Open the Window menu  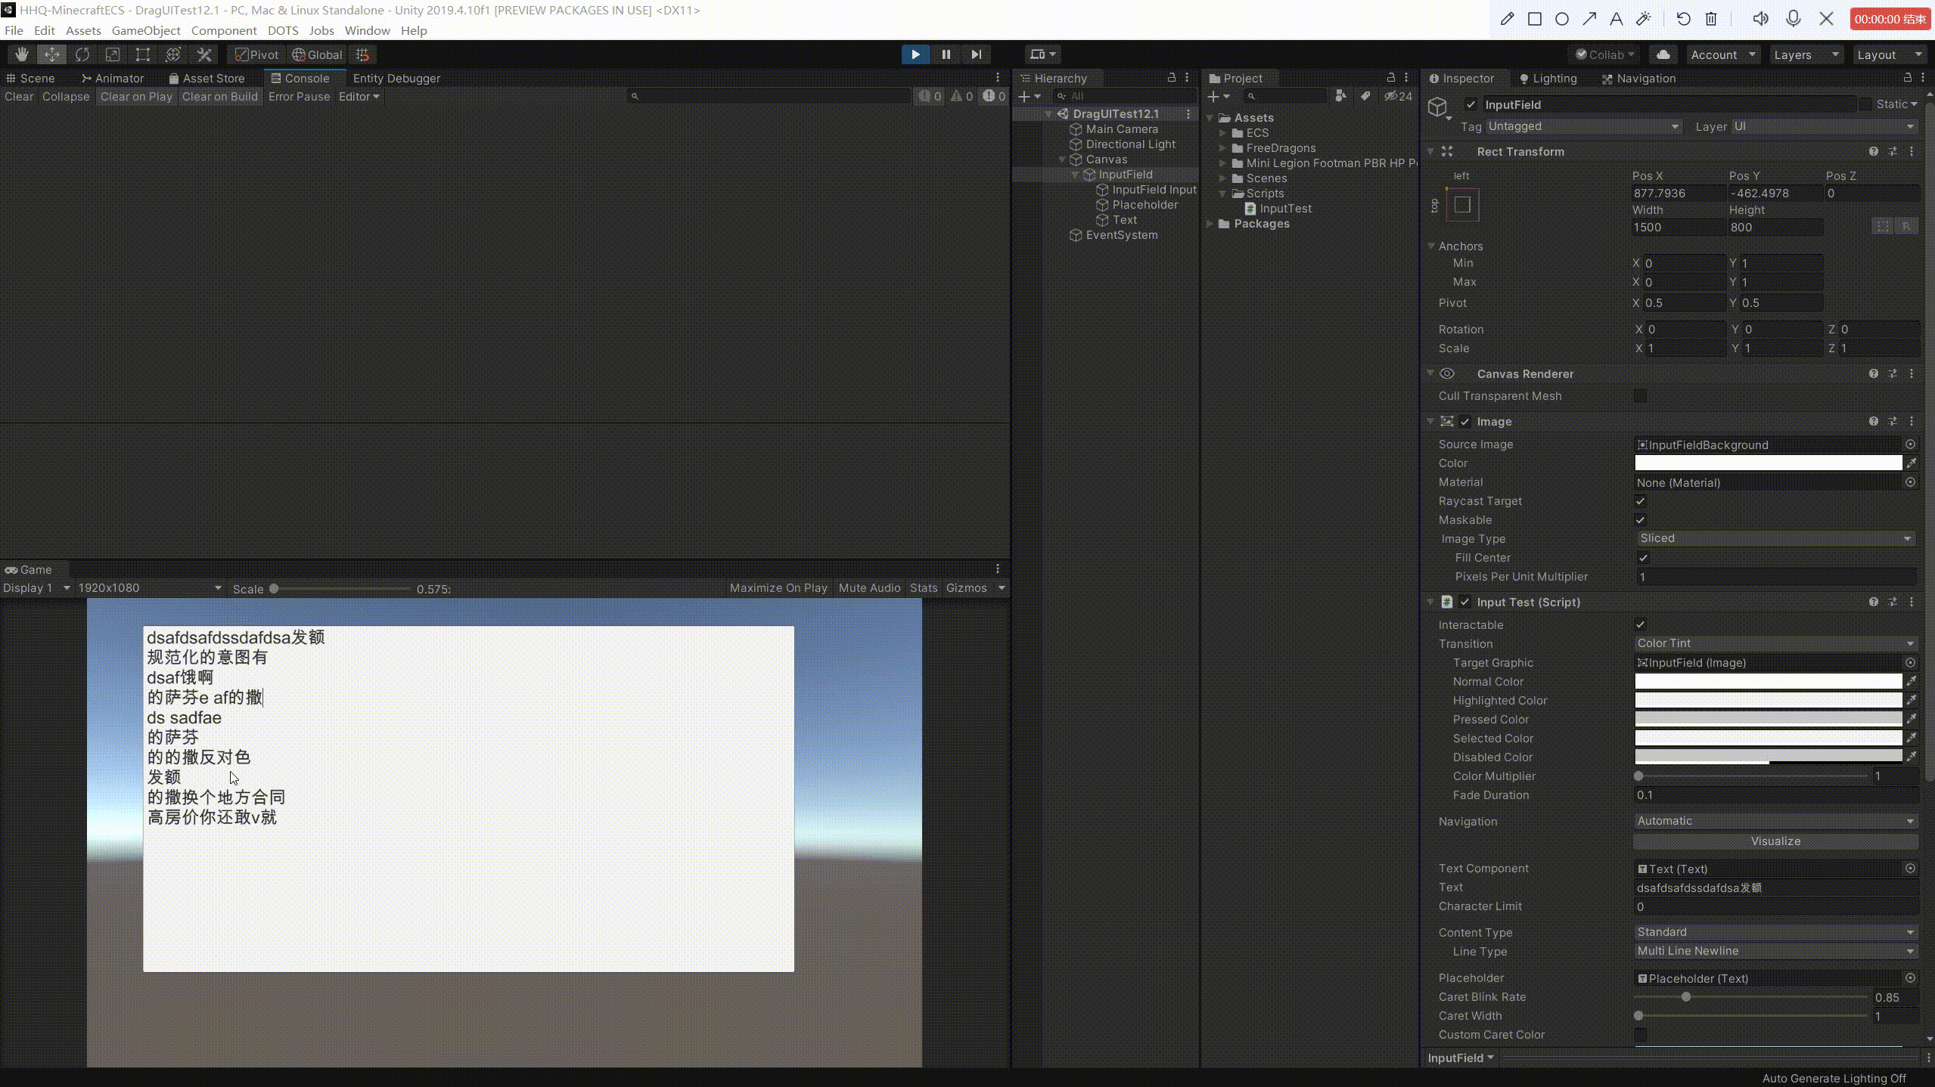pos(367,30)
